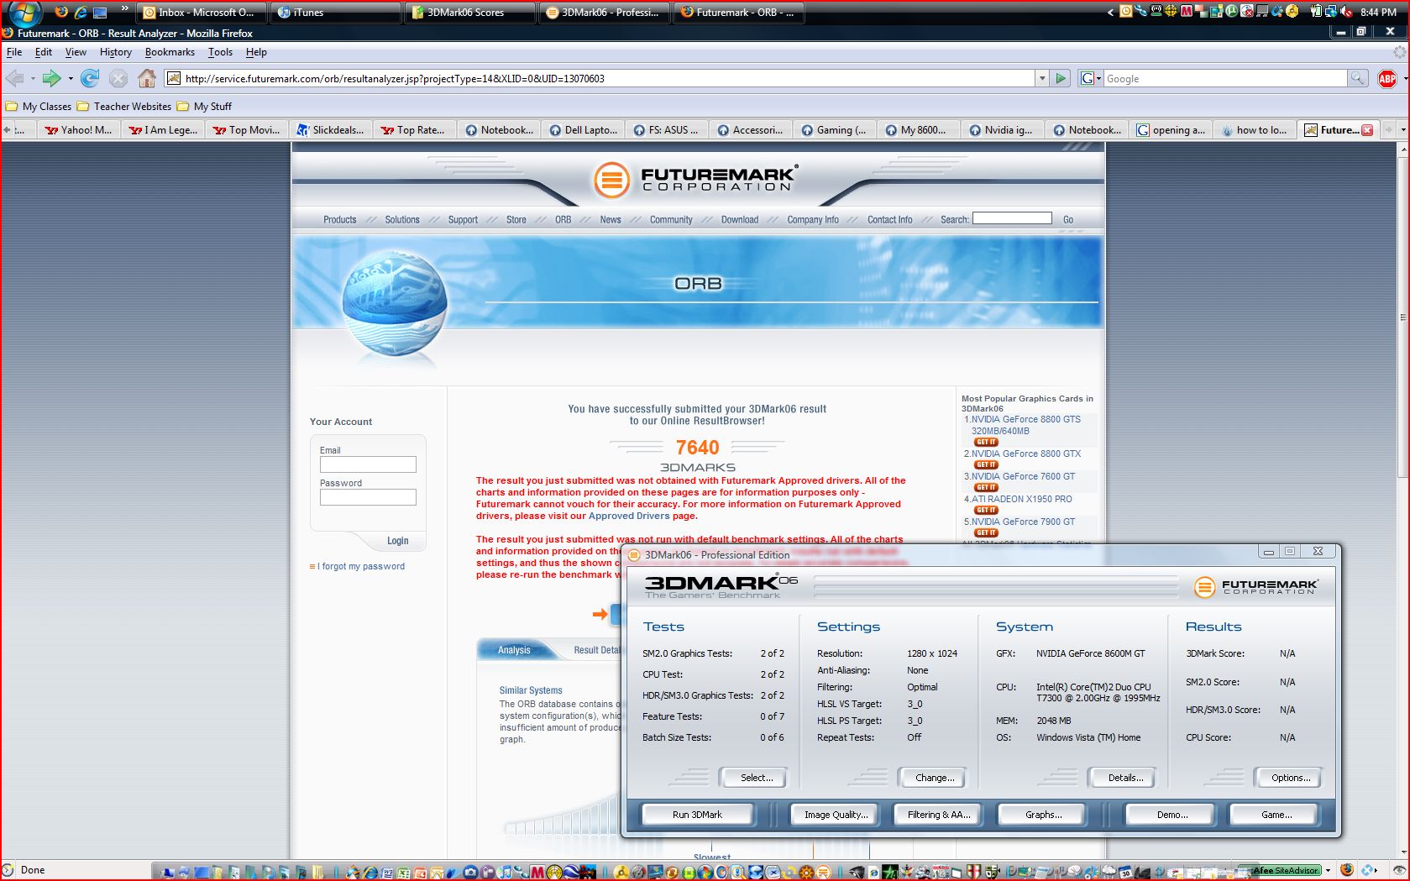
Task: Switch to the Inbox - Microsoft Outlook taskbar button
Action: [202, 12]
